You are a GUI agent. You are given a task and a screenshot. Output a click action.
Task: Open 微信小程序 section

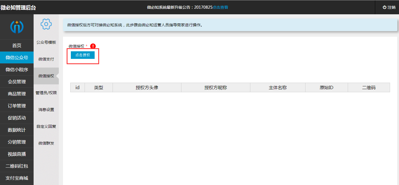(x=17, y=70)
